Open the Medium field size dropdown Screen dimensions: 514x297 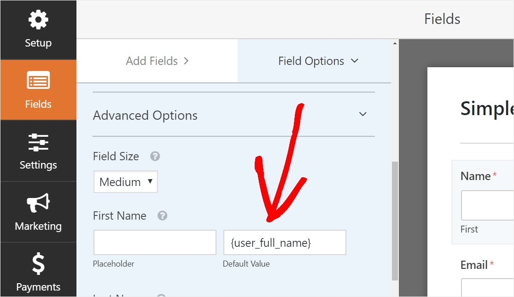click(x=126, y=181)
